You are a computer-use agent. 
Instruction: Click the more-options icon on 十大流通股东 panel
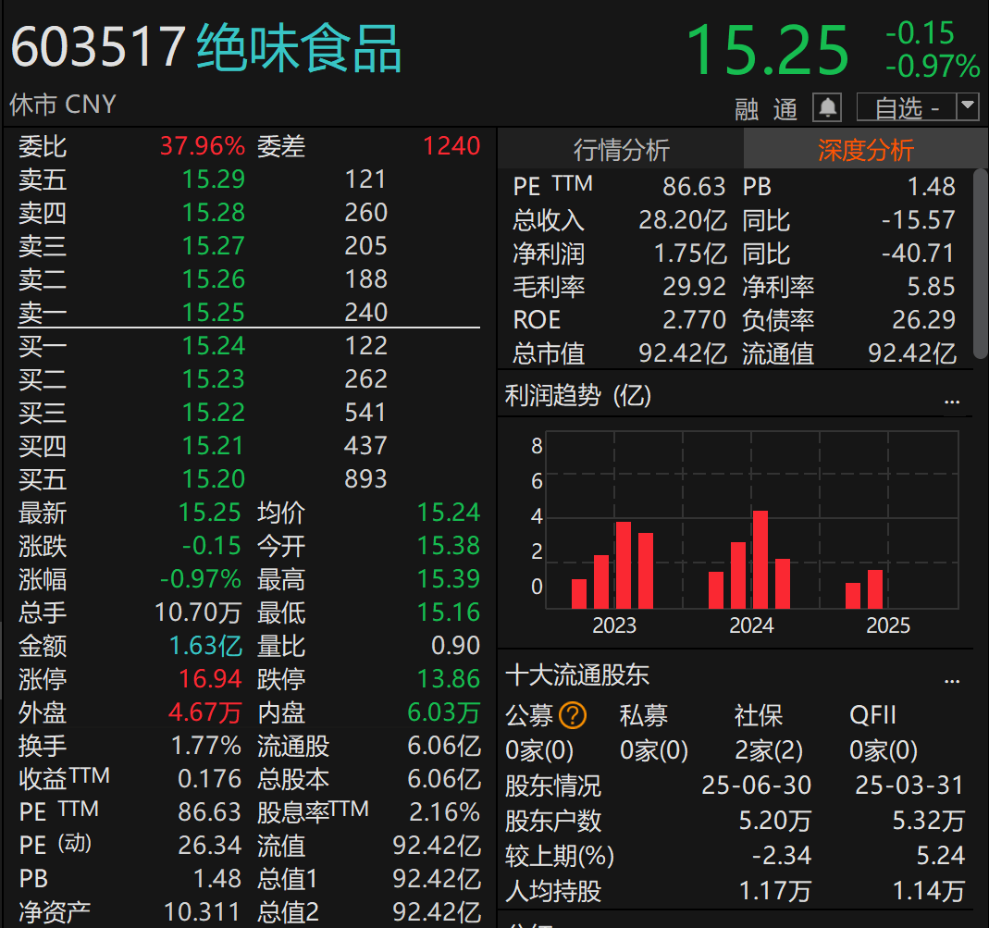[952, 682]
